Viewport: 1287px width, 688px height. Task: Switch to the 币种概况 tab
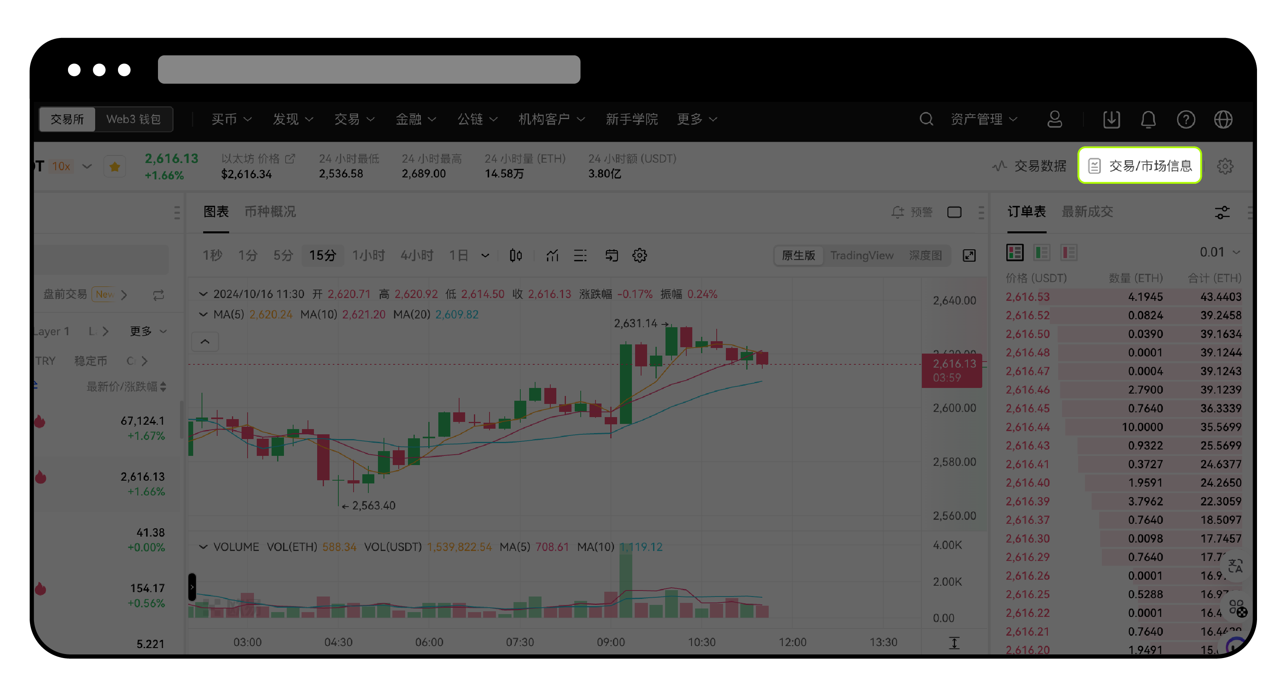(x=270, y=212)
